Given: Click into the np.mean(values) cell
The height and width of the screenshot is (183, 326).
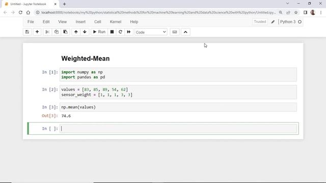Looking at the screenshot, I should 178,107.
